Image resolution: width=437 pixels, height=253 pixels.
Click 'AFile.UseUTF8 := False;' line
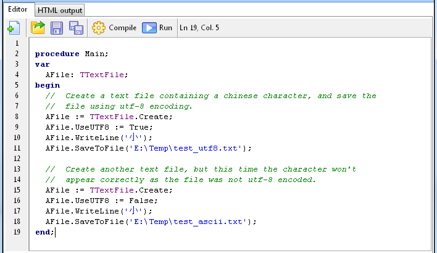(102, 201)
